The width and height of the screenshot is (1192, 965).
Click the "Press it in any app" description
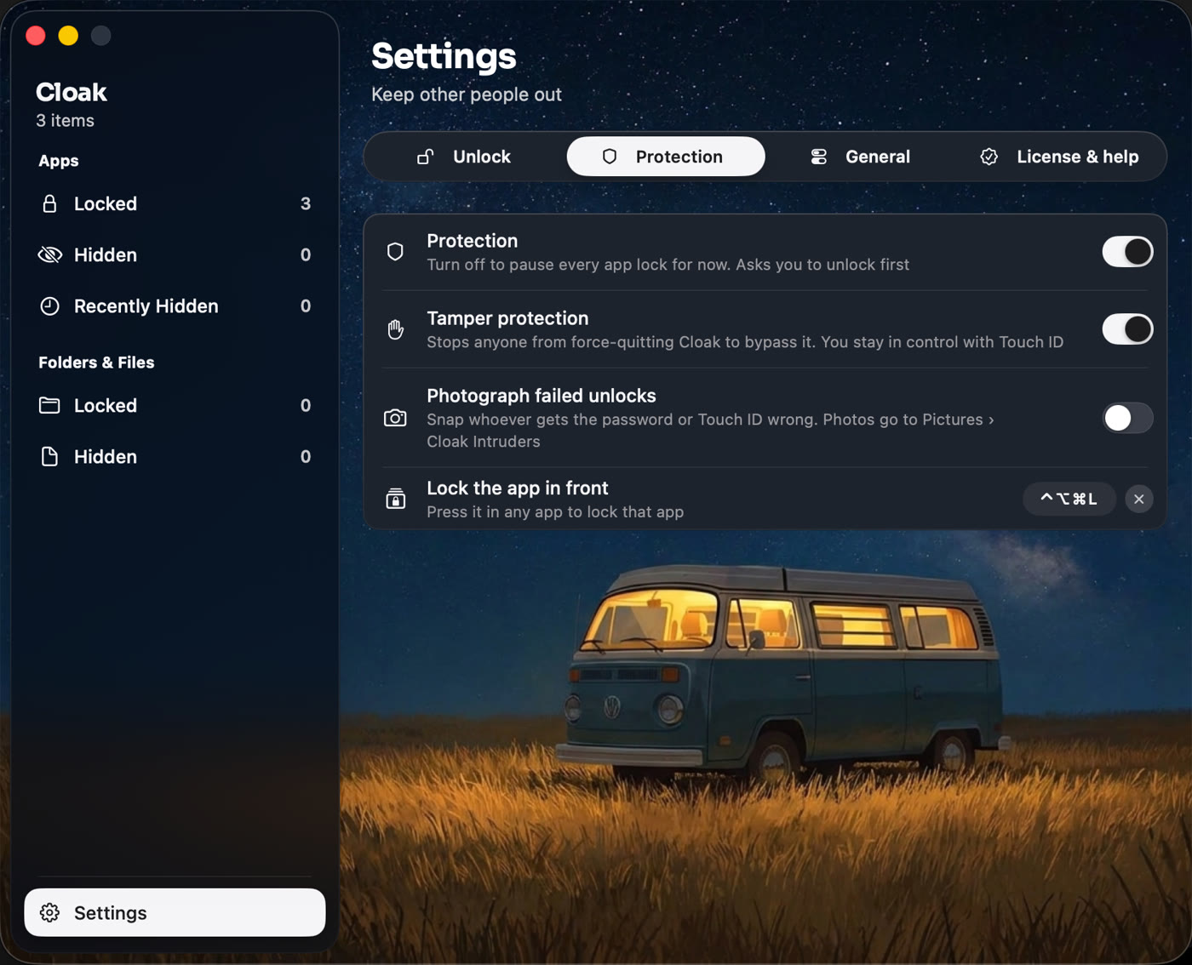click(x=555, y=512)
